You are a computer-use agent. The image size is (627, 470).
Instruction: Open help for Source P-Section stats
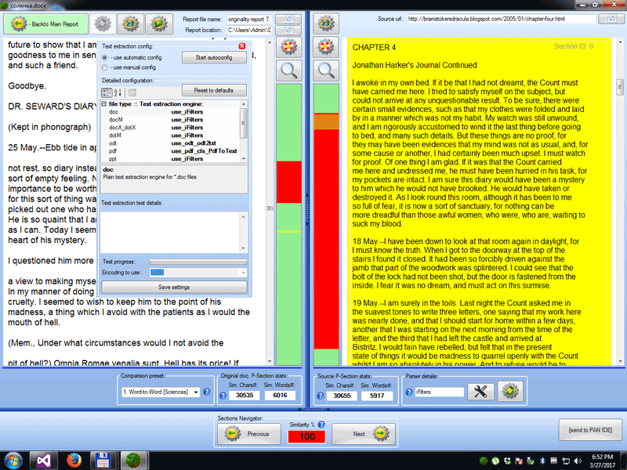(x=321, y=396)
